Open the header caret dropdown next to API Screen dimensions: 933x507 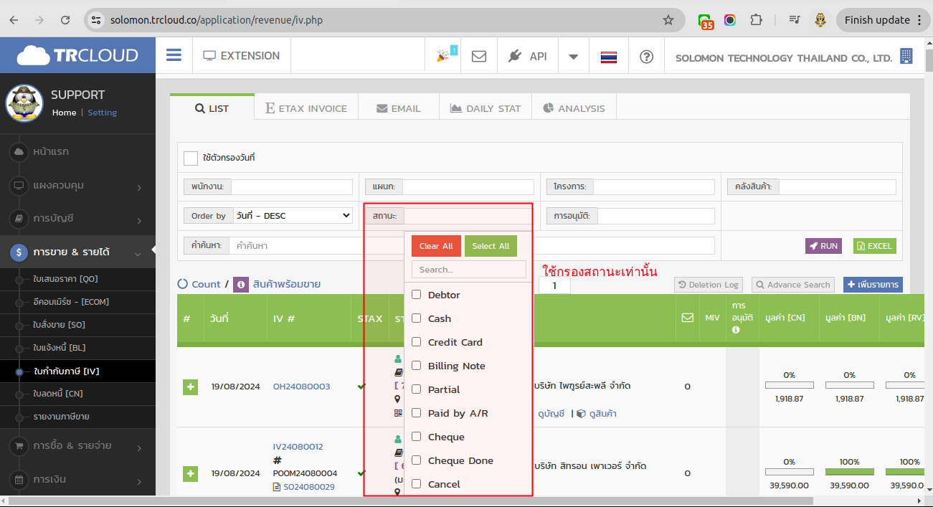click(573, 57)
